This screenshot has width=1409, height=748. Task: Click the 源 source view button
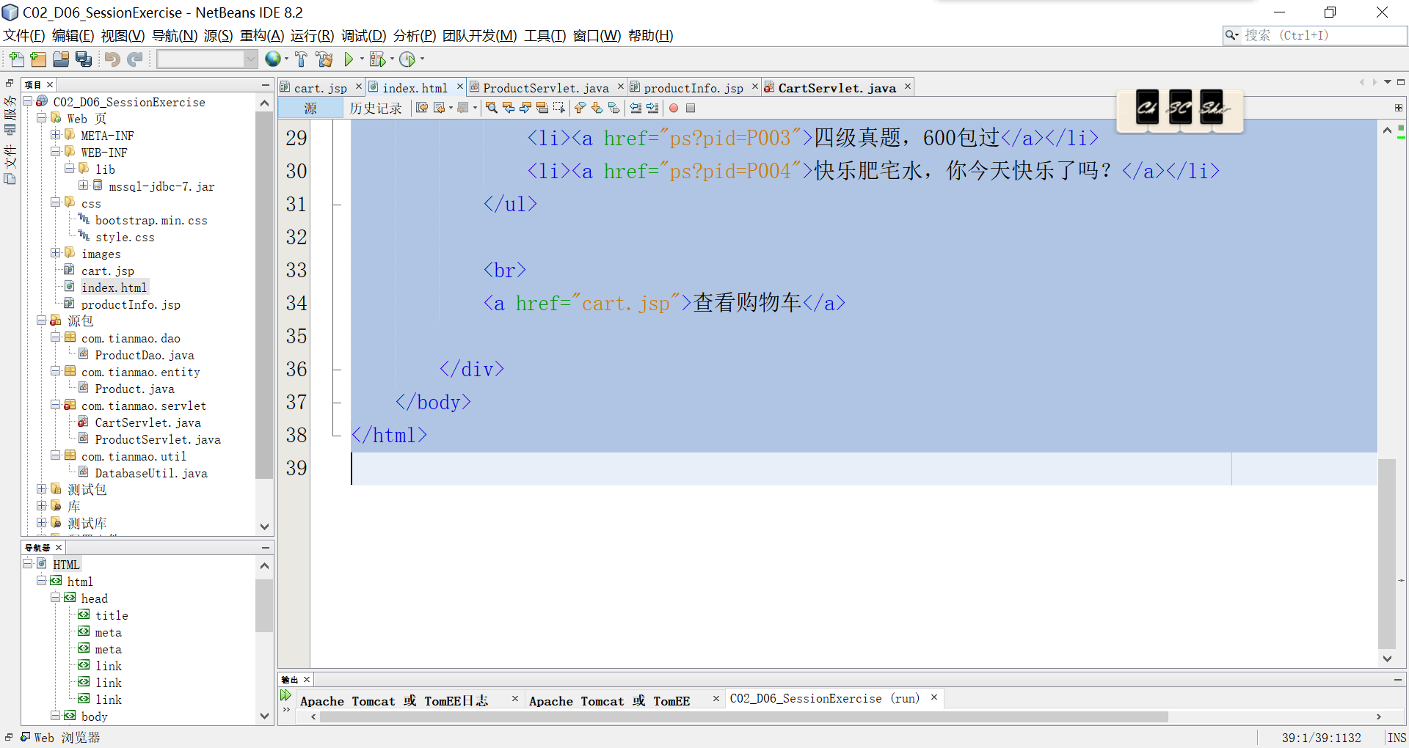coord(310,108)
